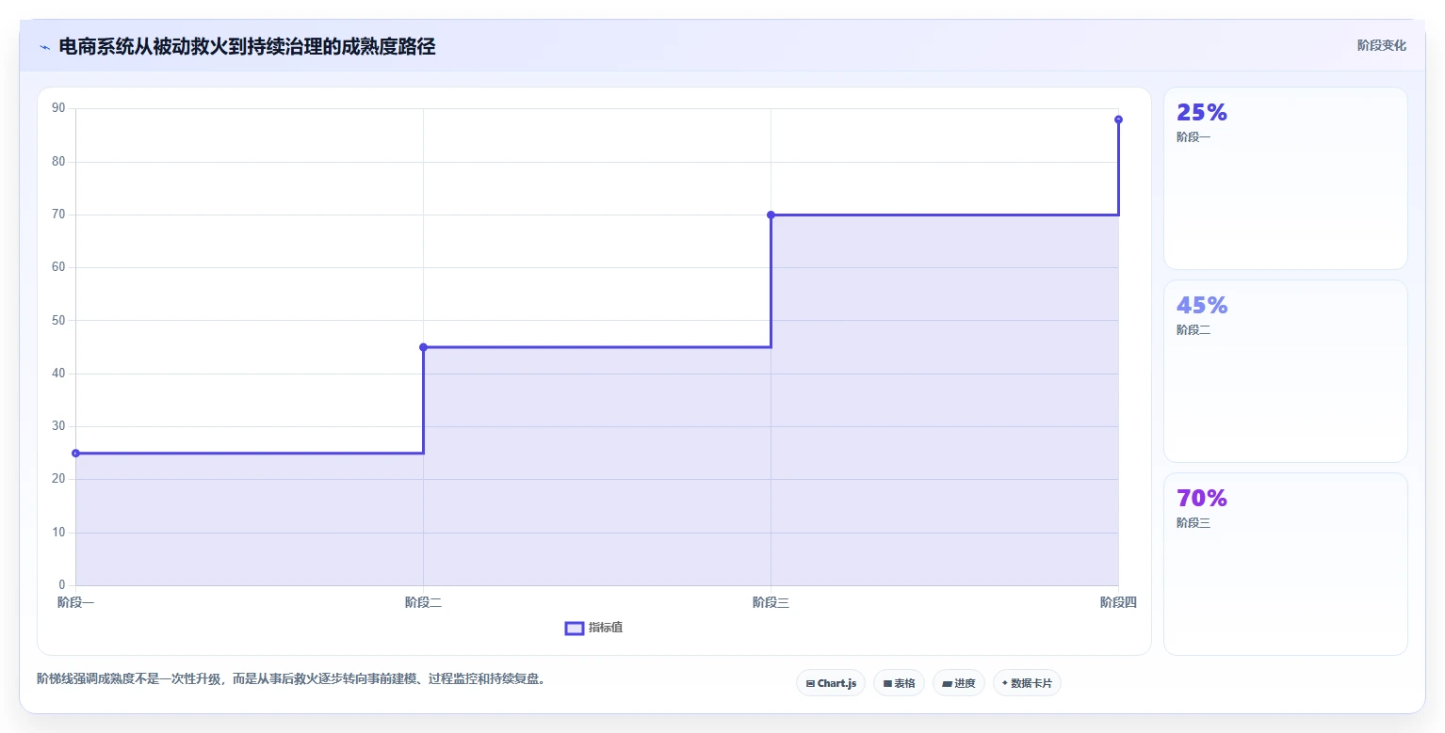Click the 指标值 legend color box

pyautogui.click(x=575, y=629)
